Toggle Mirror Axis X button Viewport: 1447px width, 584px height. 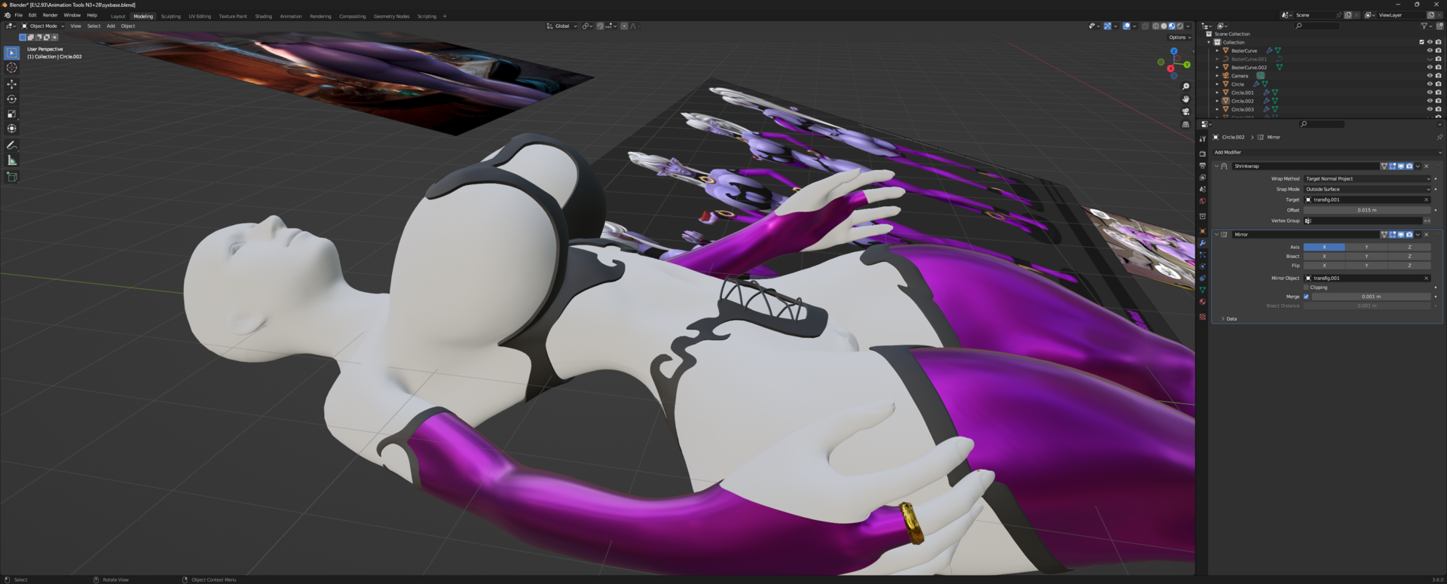tap(1324, 247)
